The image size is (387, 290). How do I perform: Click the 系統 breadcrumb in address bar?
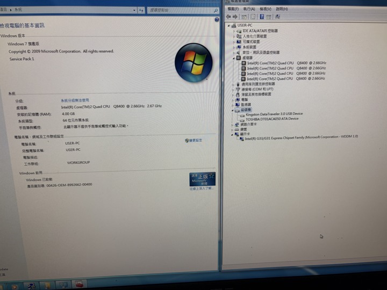18,10
